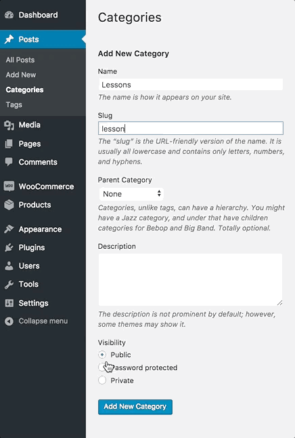Screen dimensions: 295x438
Task: Open Media via its camera-note icon
Action: 9,125
